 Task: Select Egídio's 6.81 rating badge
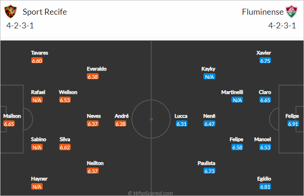coord(265,187)
